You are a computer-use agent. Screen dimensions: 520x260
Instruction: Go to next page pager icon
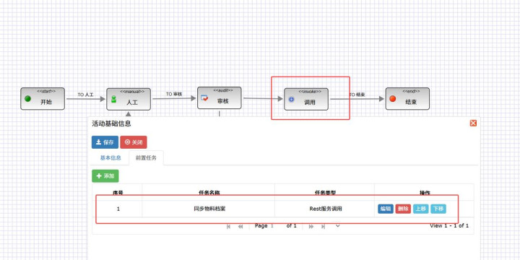(x=311, y=226)
